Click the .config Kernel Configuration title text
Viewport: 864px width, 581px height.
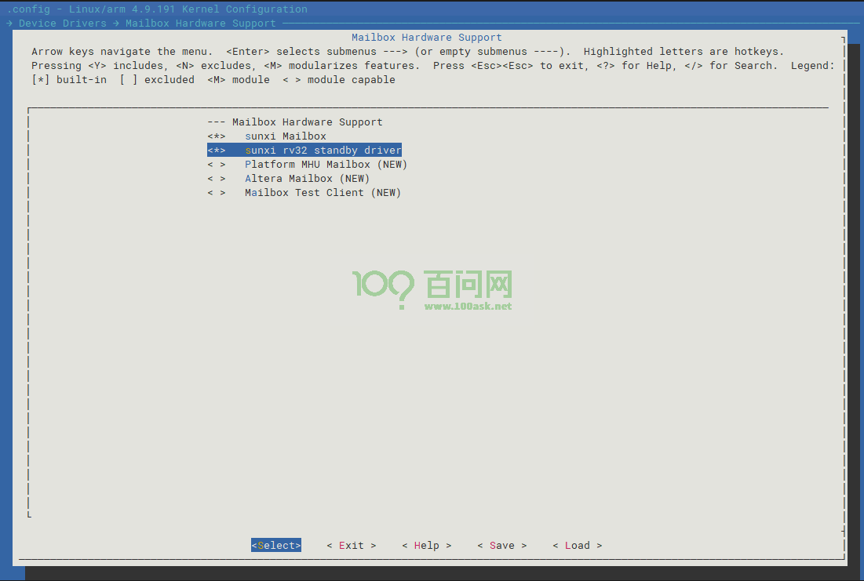pyautogui.click(x=157, y=9)
